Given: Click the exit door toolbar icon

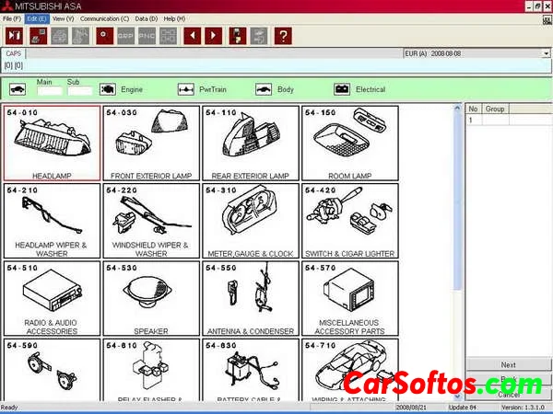Looking at the screenshot, I should tap(14, 36).
